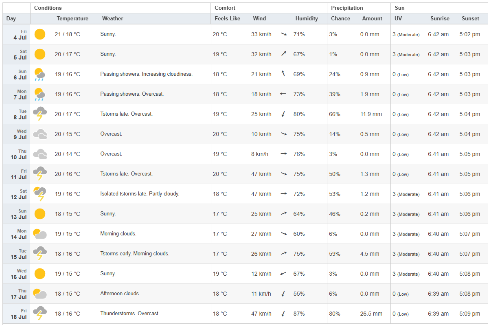This screenshot has width=491, height=325.
Task: Click the 26.5 mm precipitation amount
Action: tap(371, 314)
